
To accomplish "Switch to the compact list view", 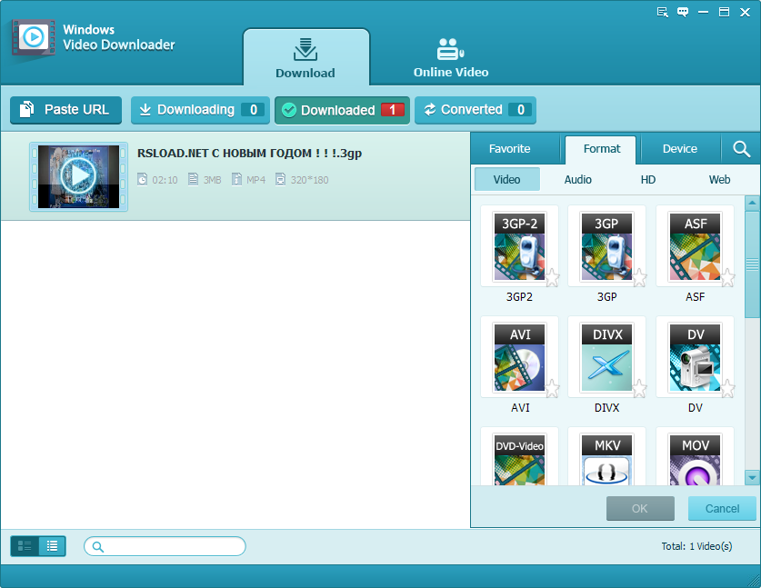I will (52, 546).
